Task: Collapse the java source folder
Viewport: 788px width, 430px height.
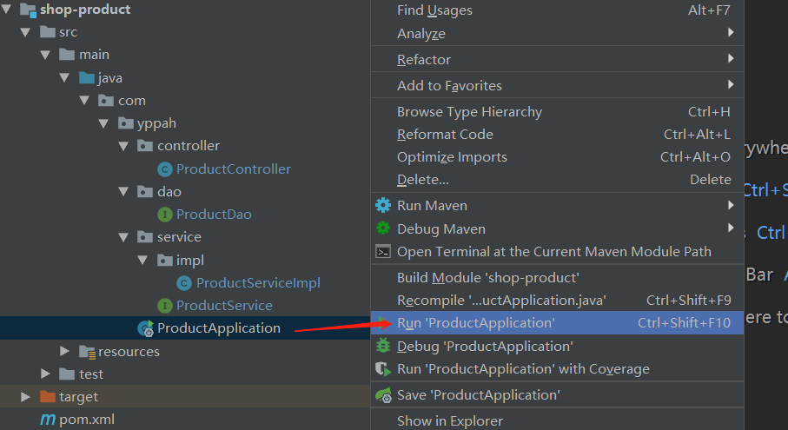Action: click(x=64, y=78)
